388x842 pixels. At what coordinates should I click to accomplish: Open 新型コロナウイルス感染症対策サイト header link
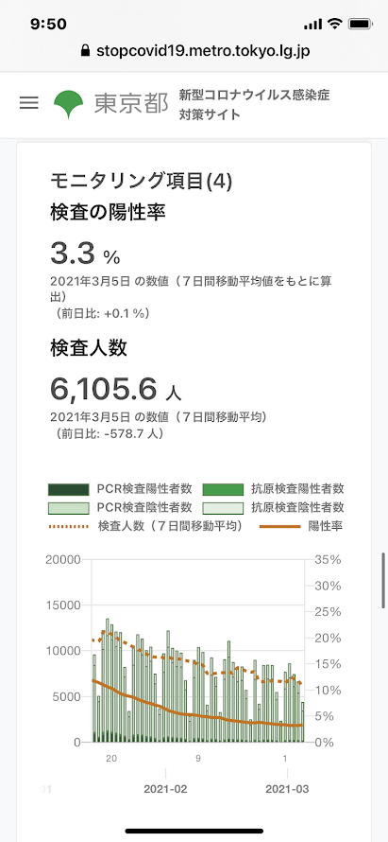(x=255, y=105)
